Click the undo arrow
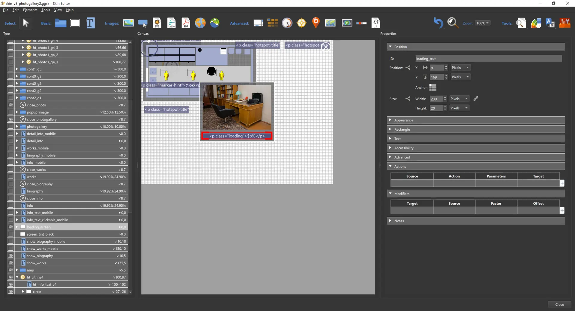 pyautogui.click(x=438, y=23)
